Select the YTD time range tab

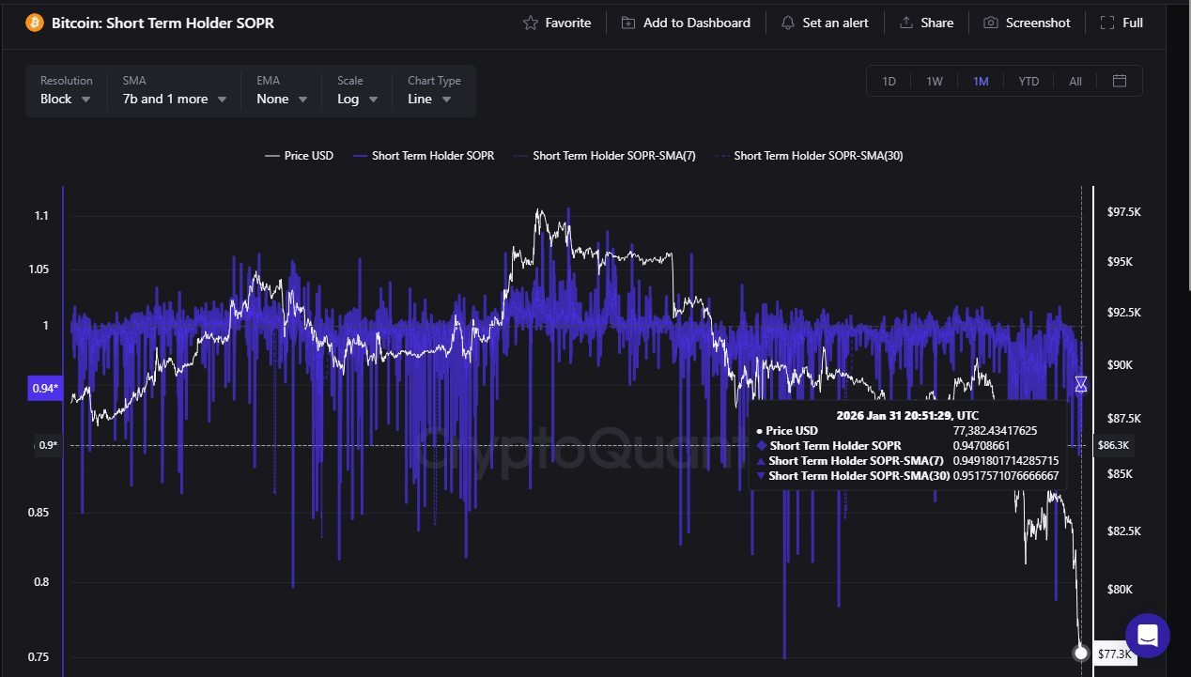pyautogui.click(x=1029, y=81)
